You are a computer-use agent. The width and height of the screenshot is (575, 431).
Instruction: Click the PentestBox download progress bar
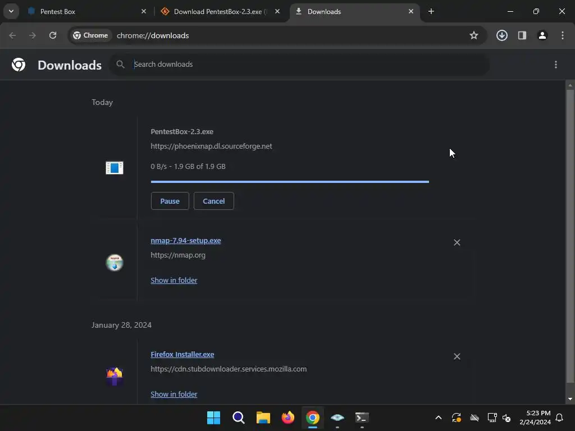pos(290,182)
